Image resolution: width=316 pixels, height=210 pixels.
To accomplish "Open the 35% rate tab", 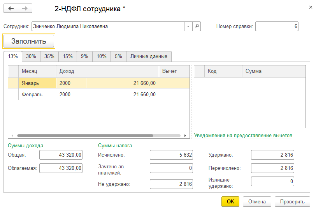I will 49,56.
